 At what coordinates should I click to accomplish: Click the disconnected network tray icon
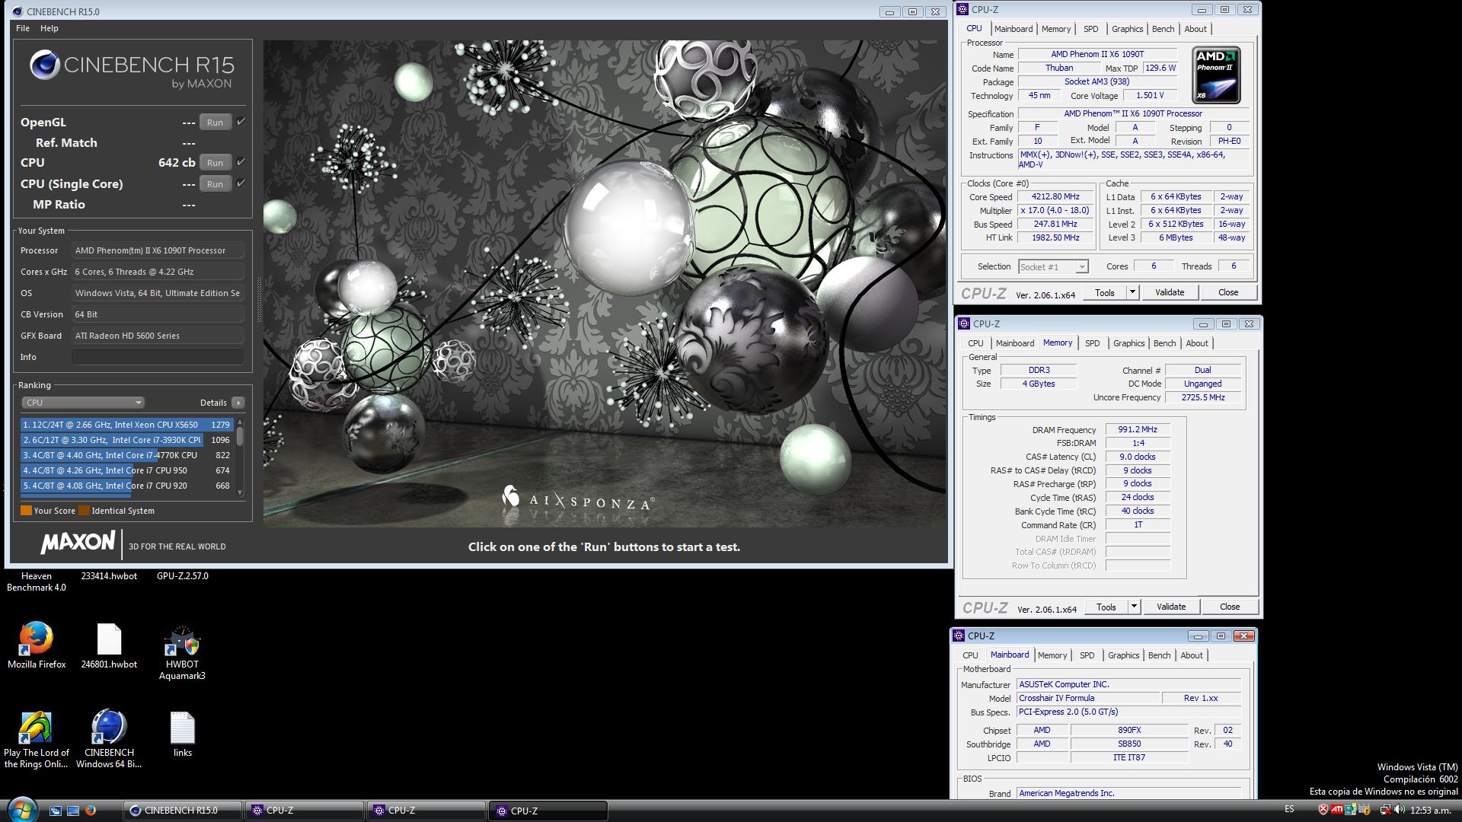tap(1386, 810)
